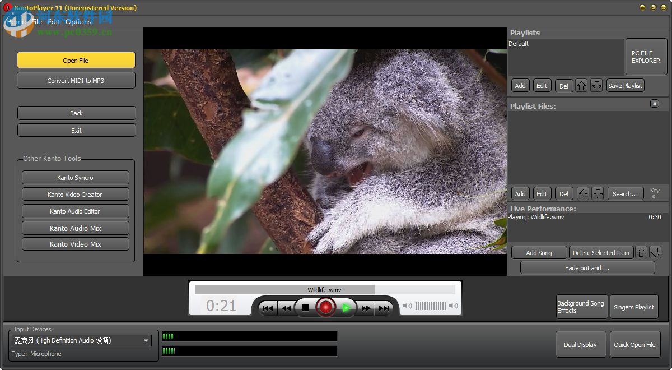Open the Input Devices microphone dropdown
Viewport: 672px width, 370px height.
click(x=145, y=340)
